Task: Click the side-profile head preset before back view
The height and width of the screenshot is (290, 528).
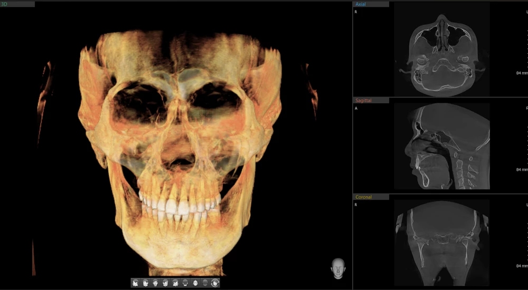Action: pos(175,283)
